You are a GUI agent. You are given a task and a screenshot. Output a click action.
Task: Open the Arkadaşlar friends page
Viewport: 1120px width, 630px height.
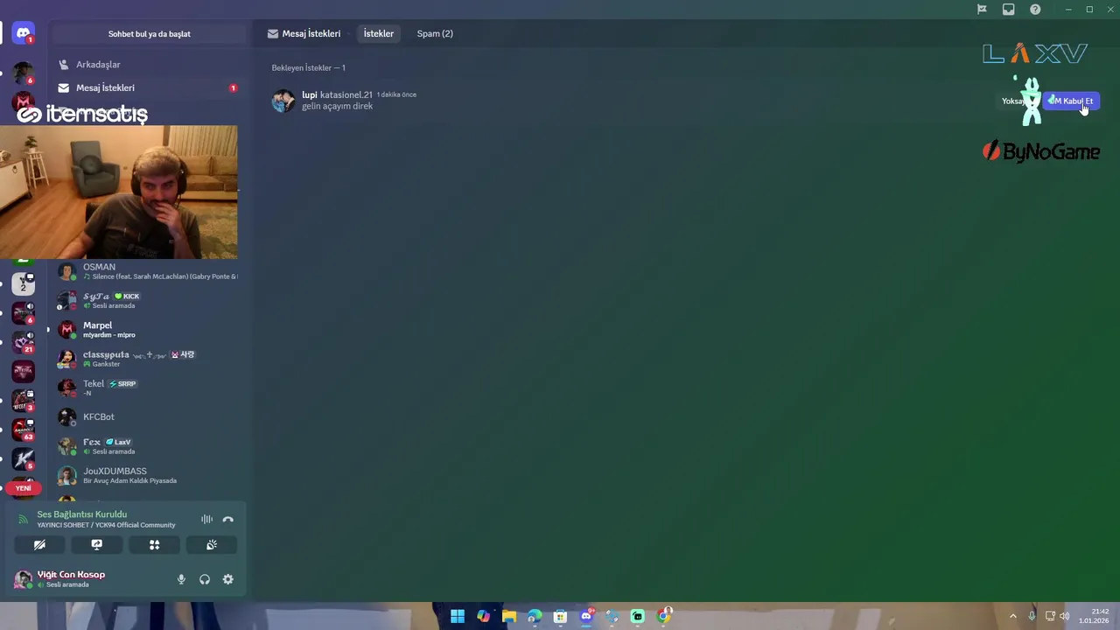click(147, 65)
